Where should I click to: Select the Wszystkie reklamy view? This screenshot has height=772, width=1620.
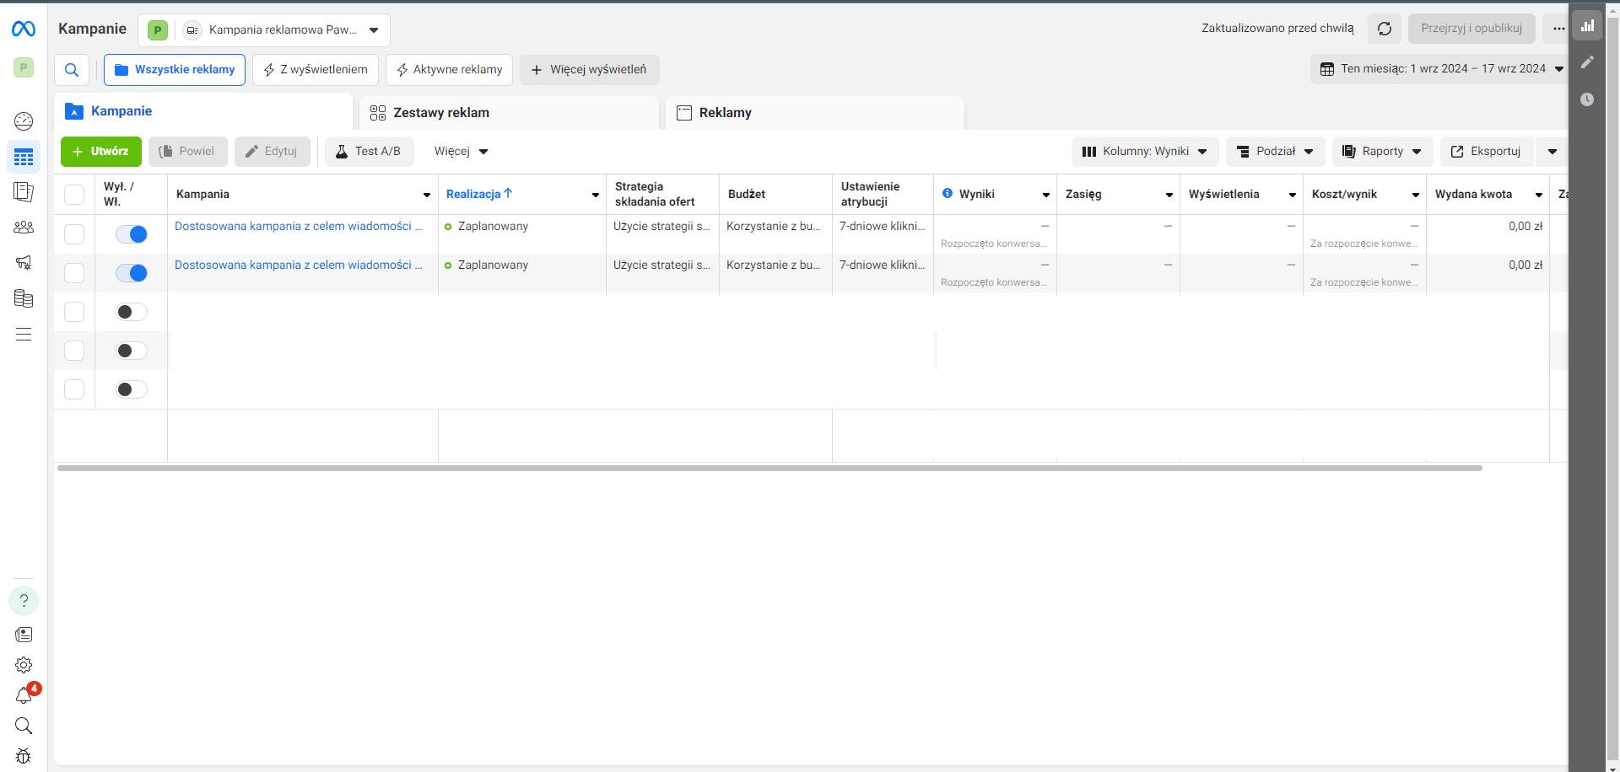(x=175, y=70)
